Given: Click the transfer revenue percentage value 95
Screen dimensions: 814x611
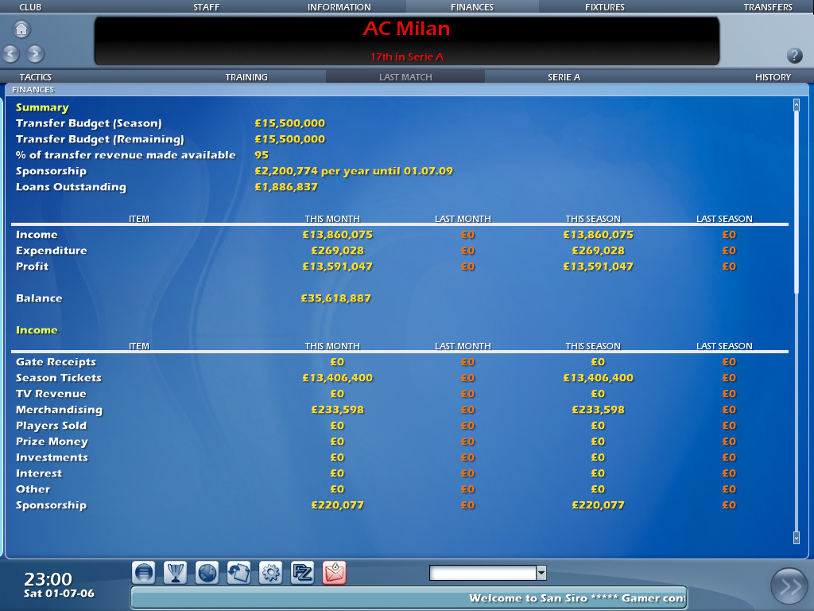Looking at the screenshot, I should (x=261, y=155).
